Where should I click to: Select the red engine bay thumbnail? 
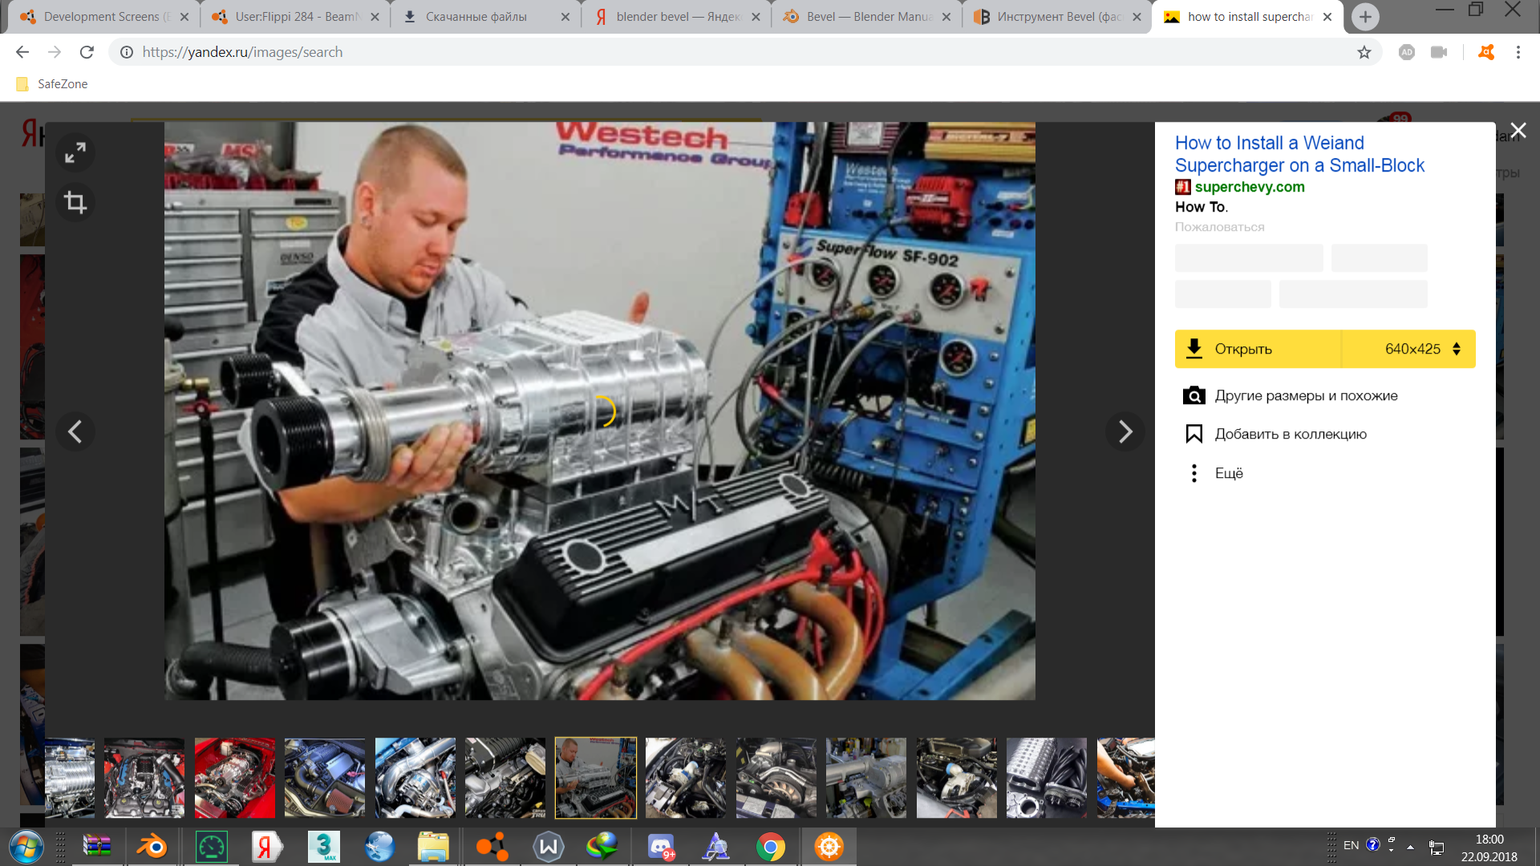(234, 777)
